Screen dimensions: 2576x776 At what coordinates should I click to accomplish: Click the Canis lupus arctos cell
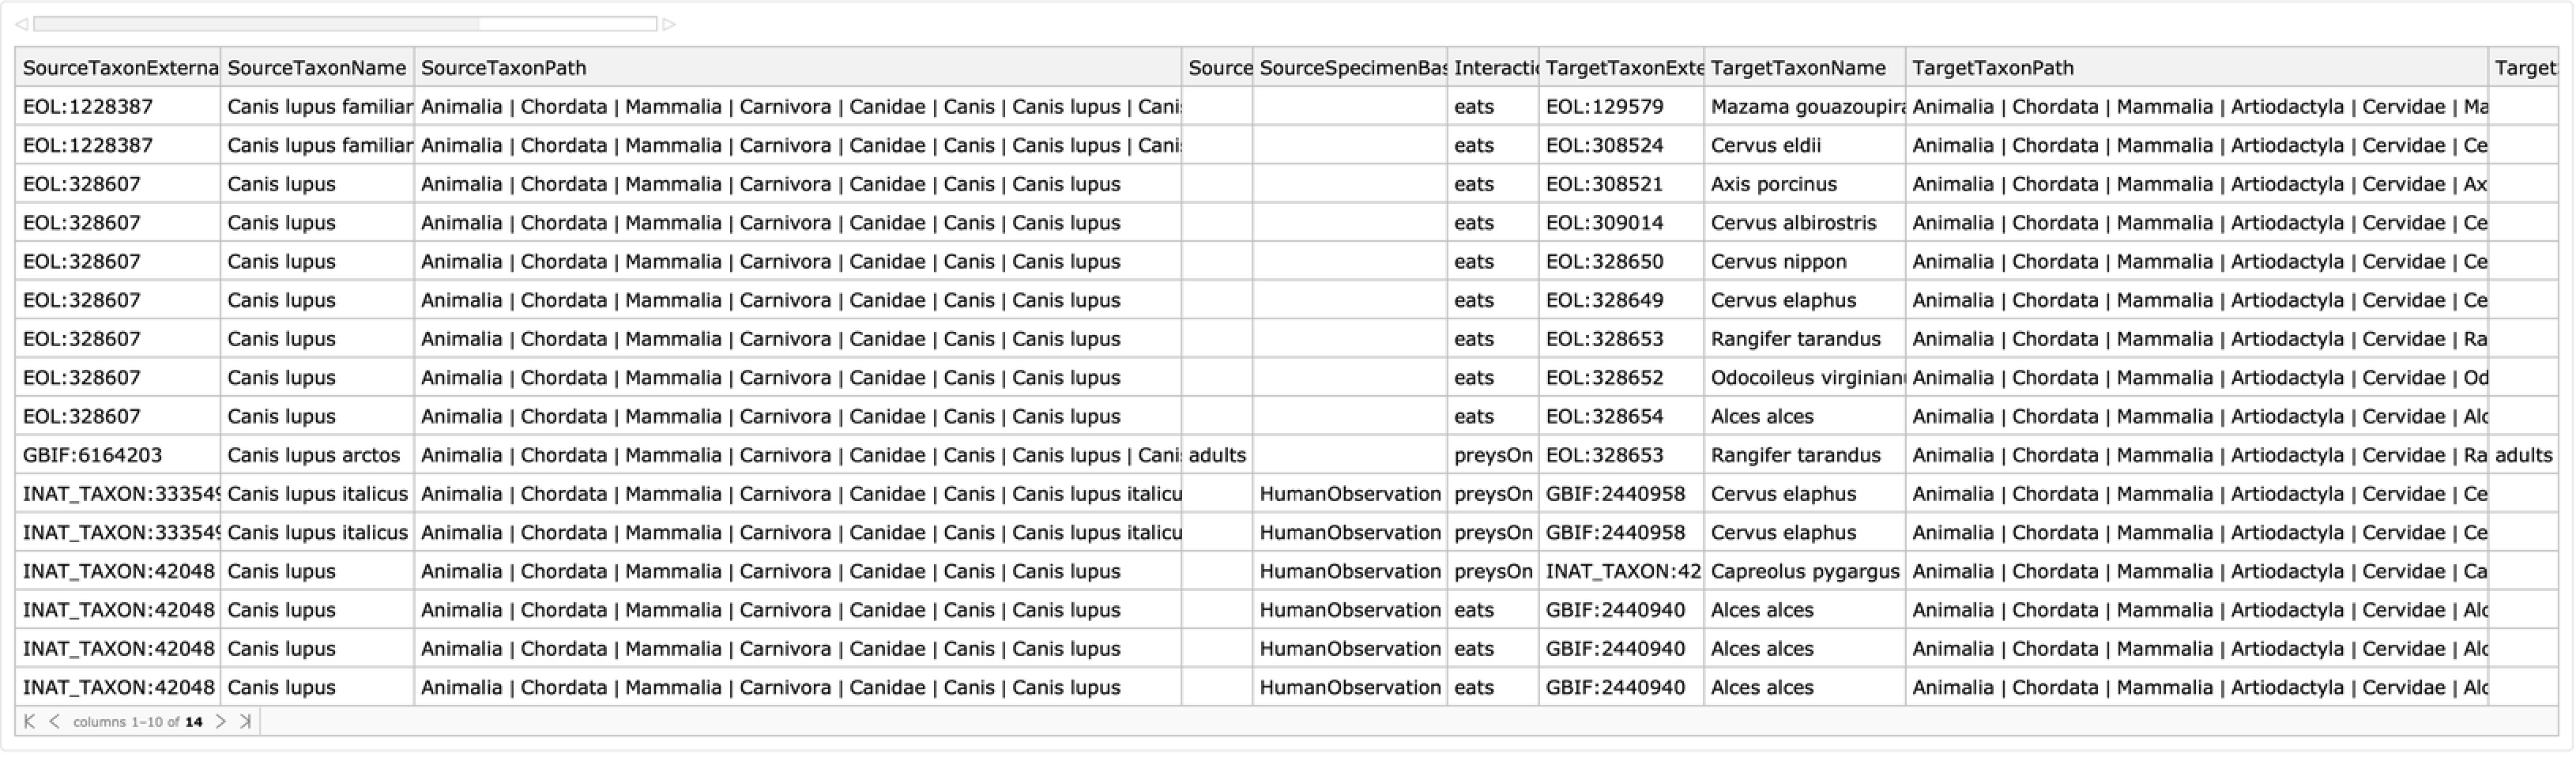click(314, 455)
